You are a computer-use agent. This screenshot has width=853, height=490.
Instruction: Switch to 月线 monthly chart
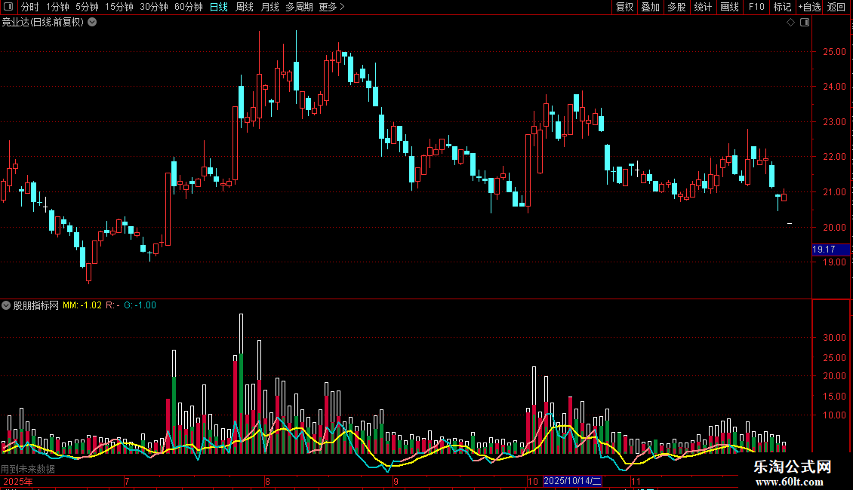point(269,7)
